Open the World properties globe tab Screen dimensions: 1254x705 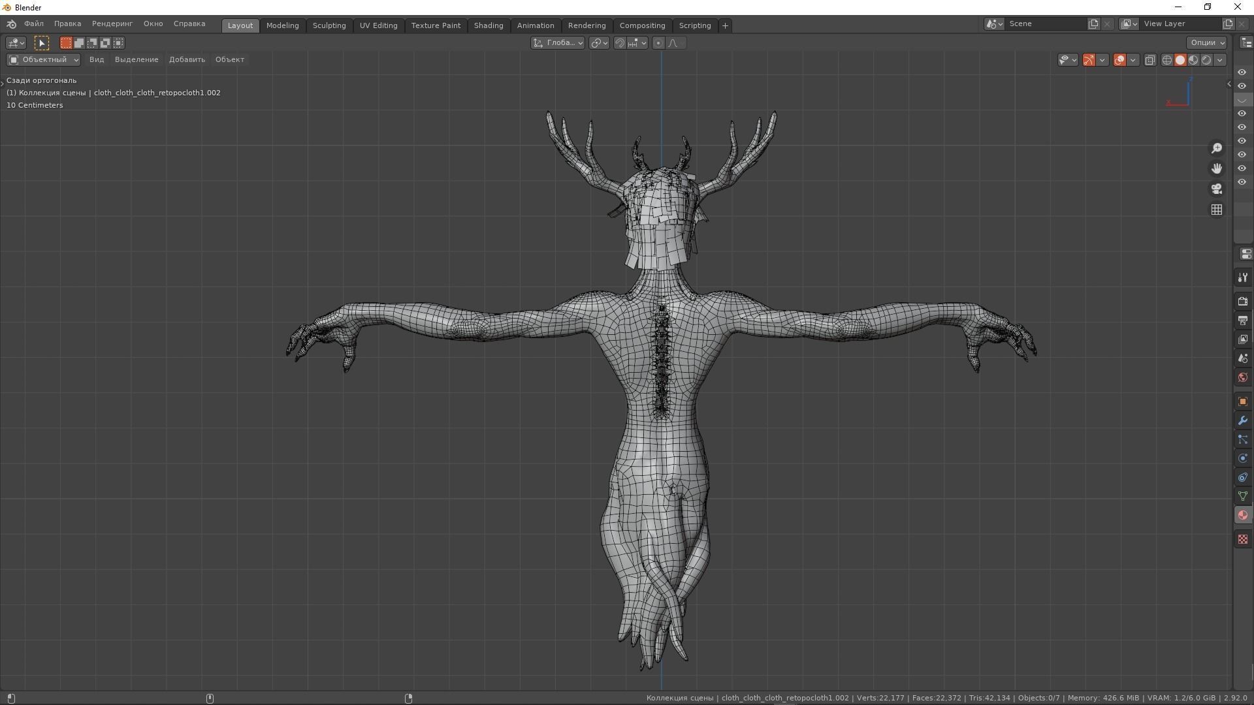1242,377
